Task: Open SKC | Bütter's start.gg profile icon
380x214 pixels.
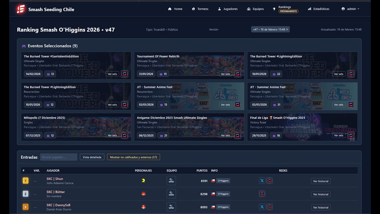Action: click(262, 194)
